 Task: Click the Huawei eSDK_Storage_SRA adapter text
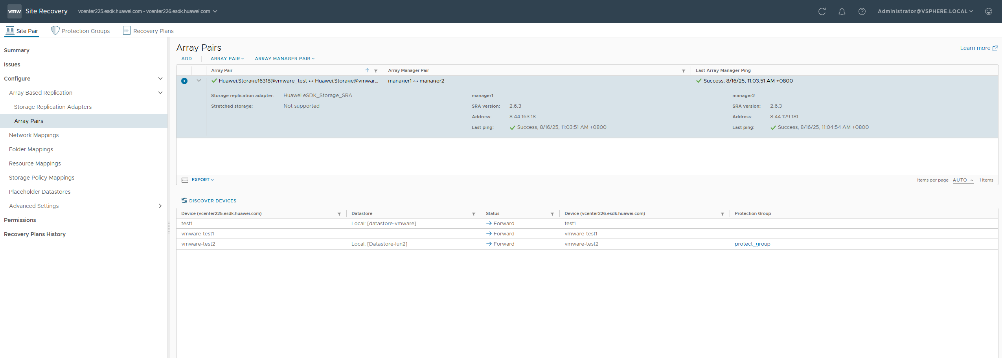click(x=318, y=95)
